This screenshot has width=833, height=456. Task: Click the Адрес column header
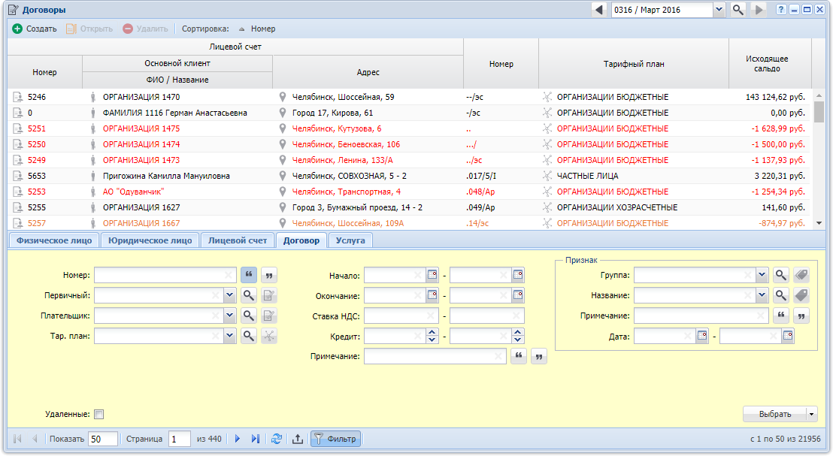point(368,72)
